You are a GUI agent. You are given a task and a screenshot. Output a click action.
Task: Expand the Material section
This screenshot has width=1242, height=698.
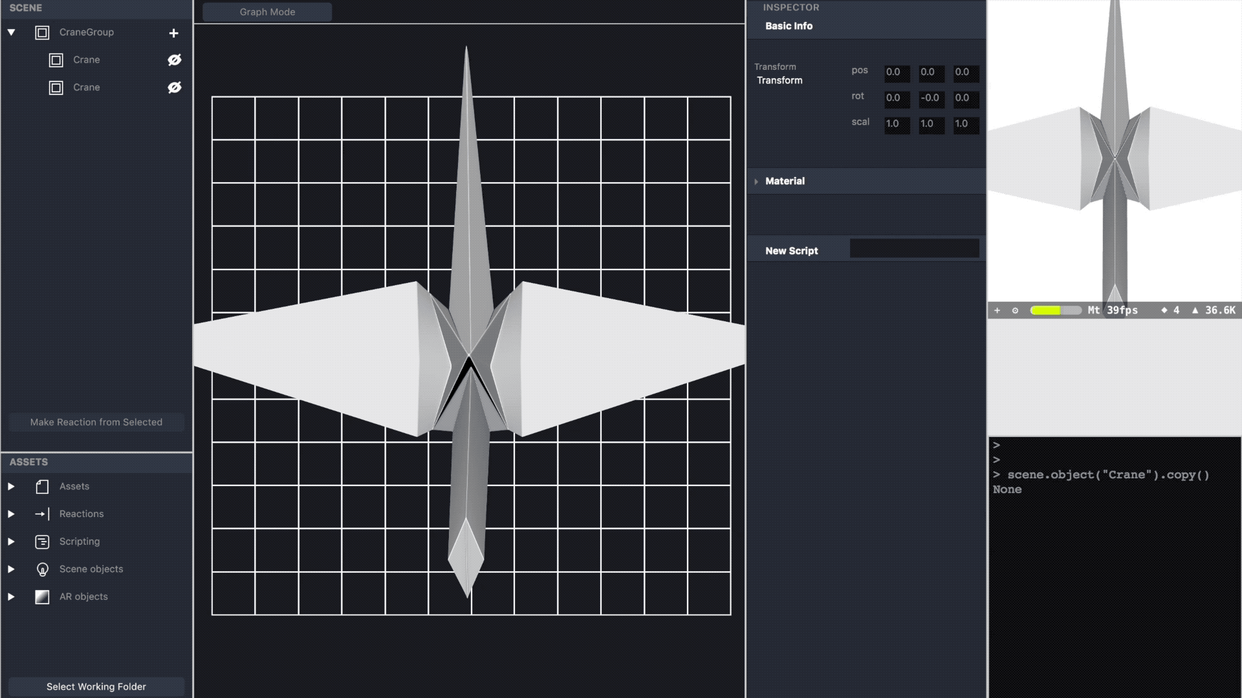[756, 182]
